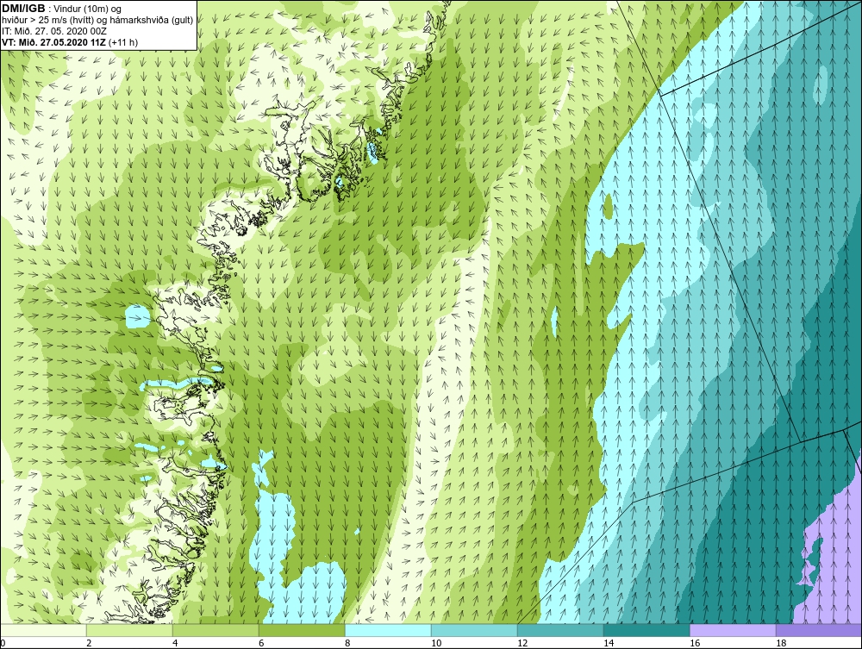
Task: Click the 4–6 m/s green legend swatch
Action: pyautogui.click(x=215, y=630)
